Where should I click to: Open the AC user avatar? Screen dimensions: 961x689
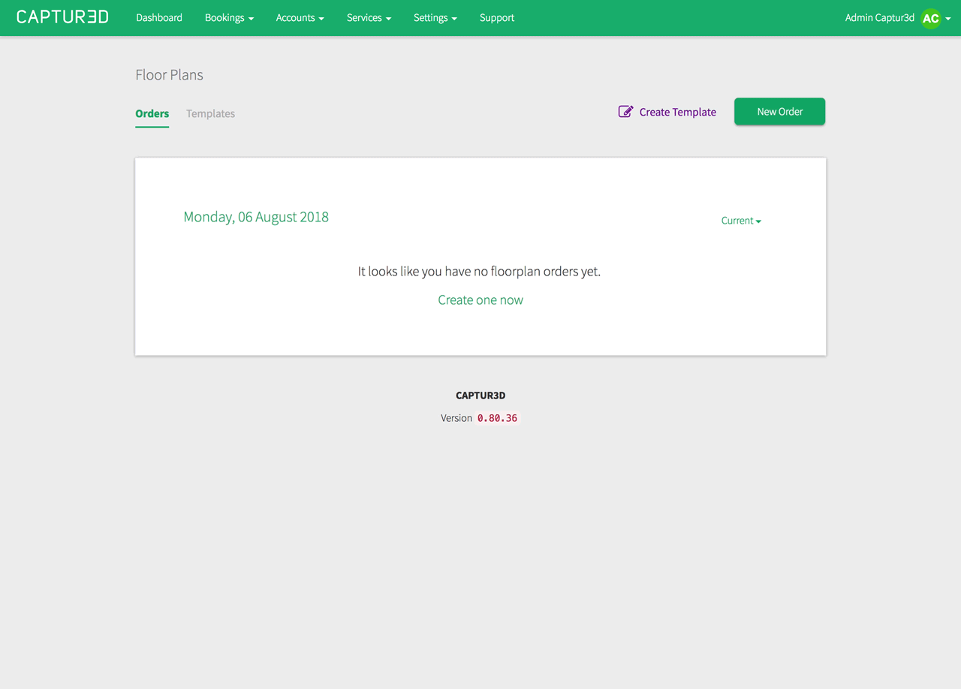pyautogui.click(x=931, y=18)
